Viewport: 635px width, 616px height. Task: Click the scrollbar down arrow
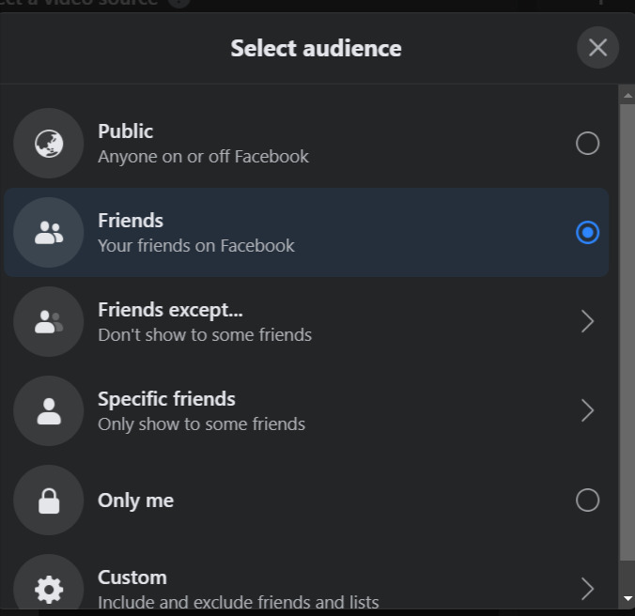click(x=627, y=598)
